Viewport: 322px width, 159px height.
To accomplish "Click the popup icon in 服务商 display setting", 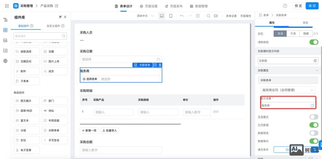I will 312,106.
